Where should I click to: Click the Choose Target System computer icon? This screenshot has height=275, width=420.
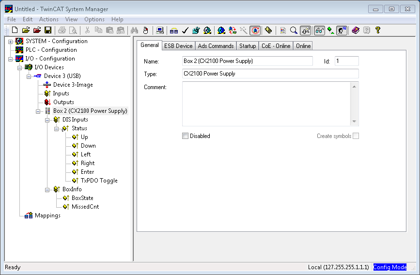point(160,30)
